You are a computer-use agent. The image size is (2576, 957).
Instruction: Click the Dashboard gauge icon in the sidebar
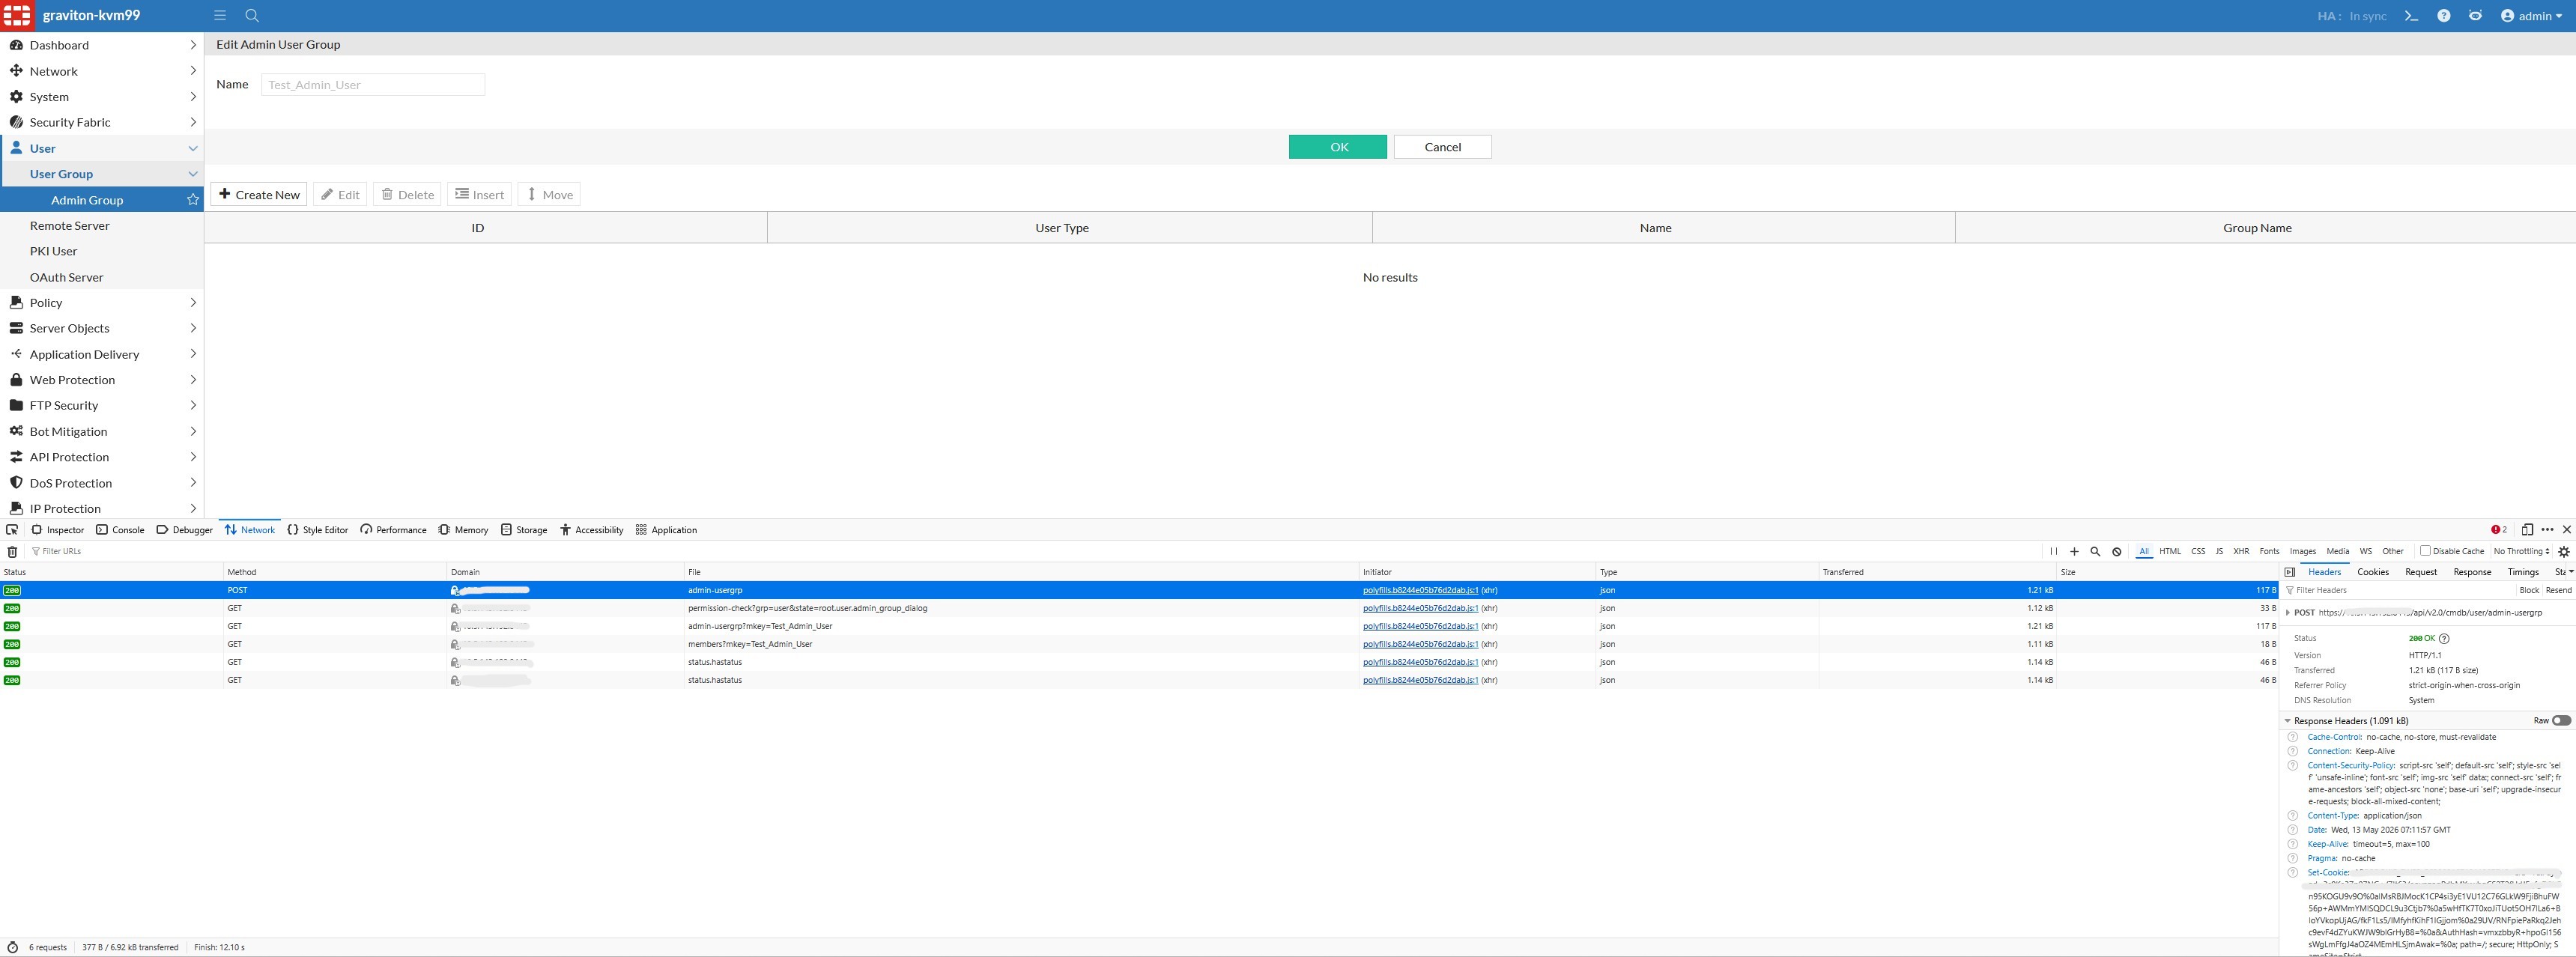16,45
